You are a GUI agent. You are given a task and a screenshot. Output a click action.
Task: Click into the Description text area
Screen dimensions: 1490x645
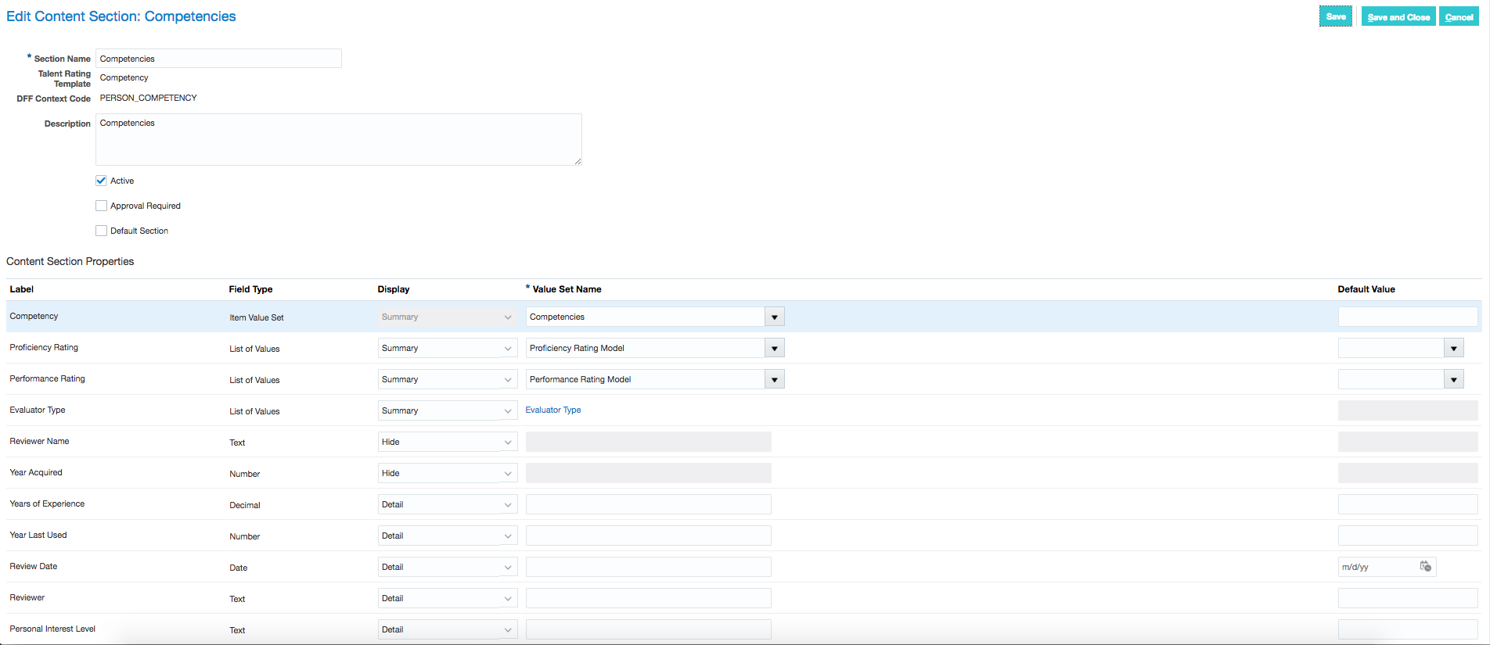tap(338, 139)
